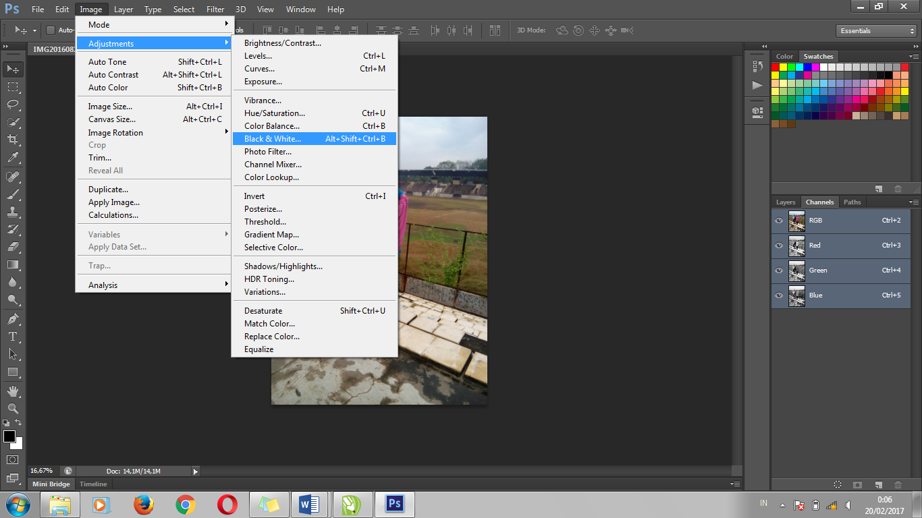922x518 pixels.
Task: Select the Move tool
Action: (12, 69)
